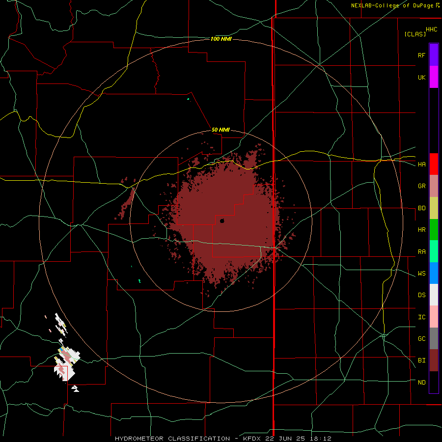Click the DS white legend swatch
The height and width of the screenshot is (442, 442).
pyautogui.click(x=434, y=295)
